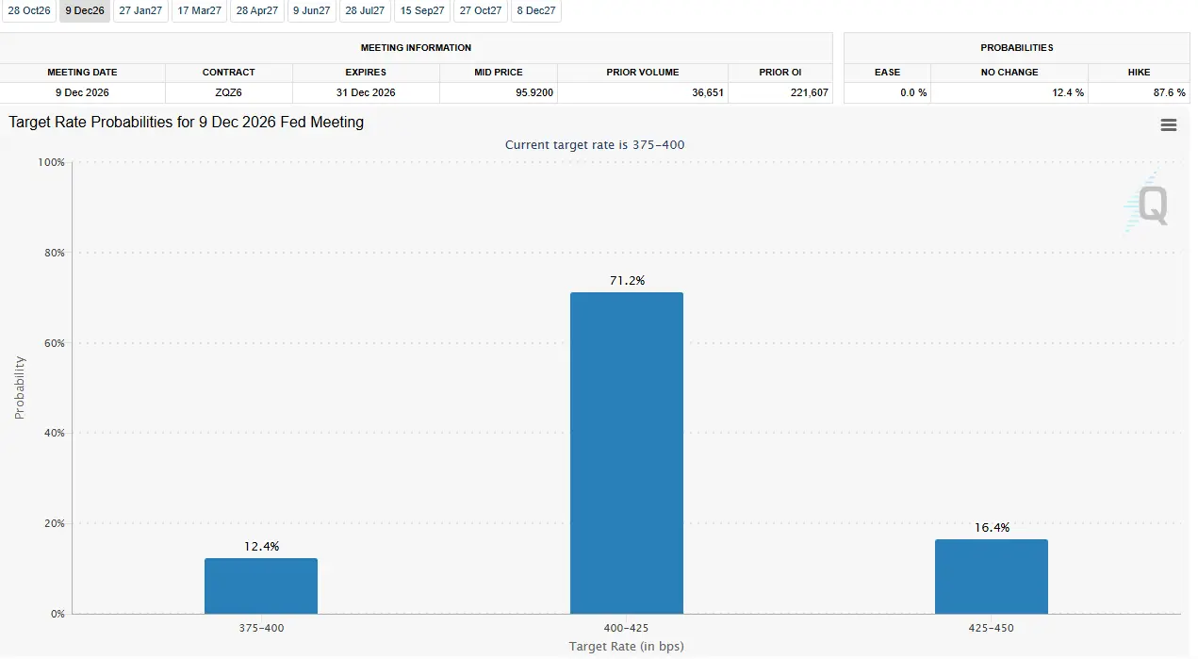
Task: Click the 31 Dec 2026 expiry cell
Action: 366,92
